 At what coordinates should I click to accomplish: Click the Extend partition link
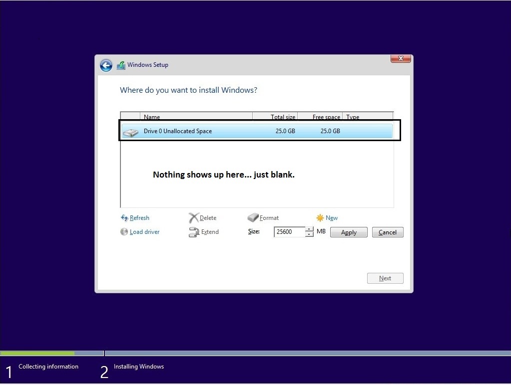pyautogui.click(x=210, y=232)
